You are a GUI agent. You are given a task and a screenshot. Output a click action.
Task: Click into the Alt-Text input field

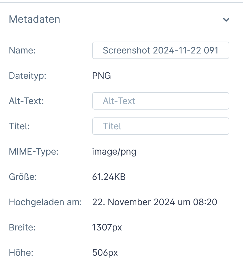pos(161,101)
